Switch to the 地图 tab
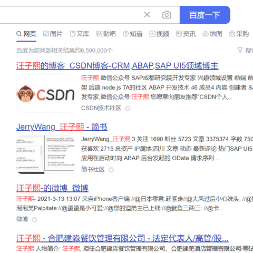Image resolution: width=253 pixels, height=253 pixels. [x=212, y=34]
